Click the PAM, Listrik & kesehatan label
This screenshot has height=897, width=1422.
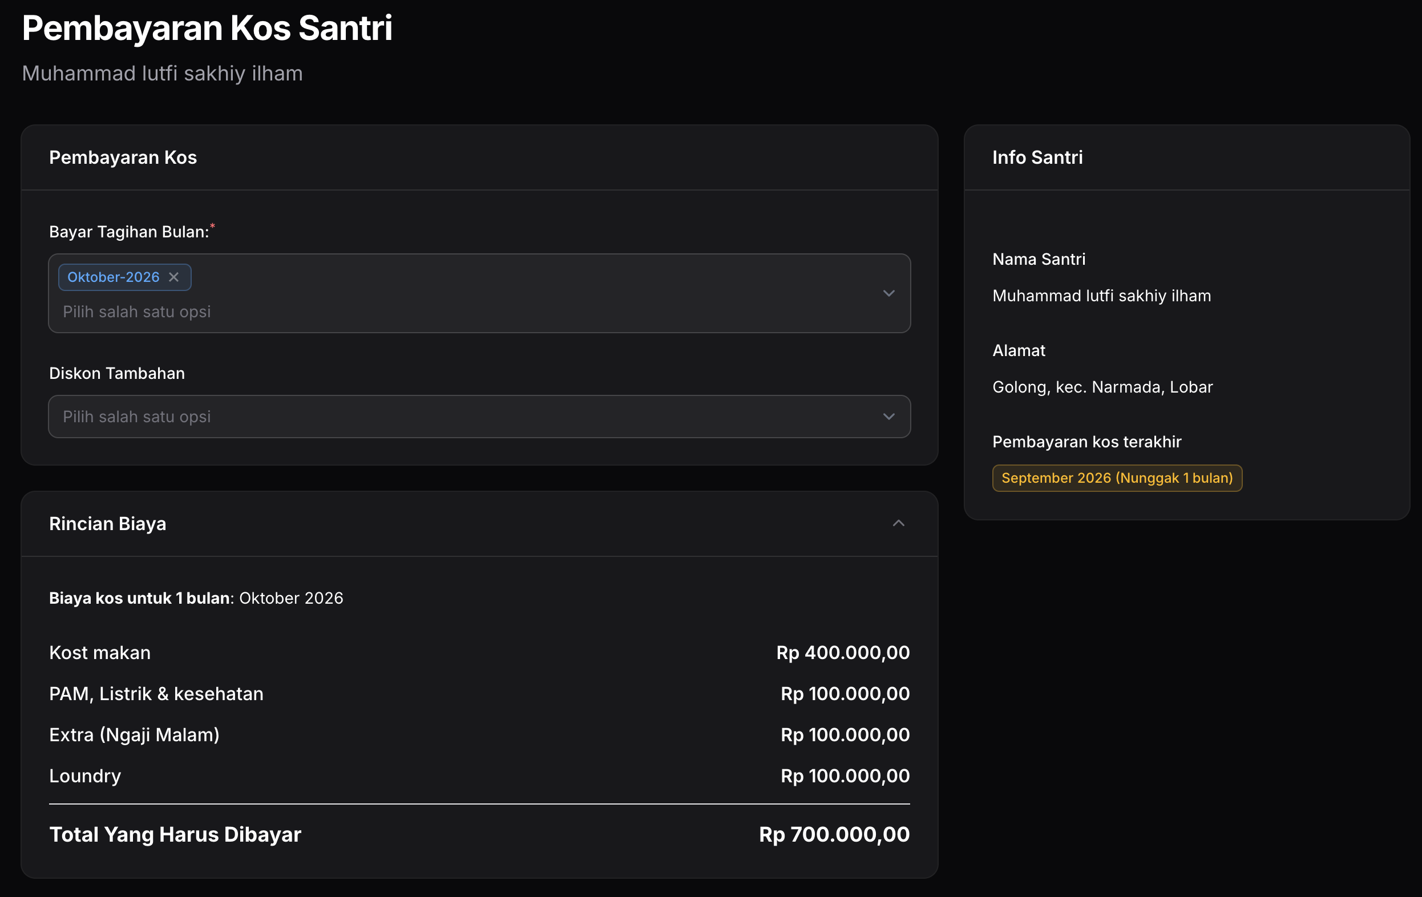[x=156, y=693]
